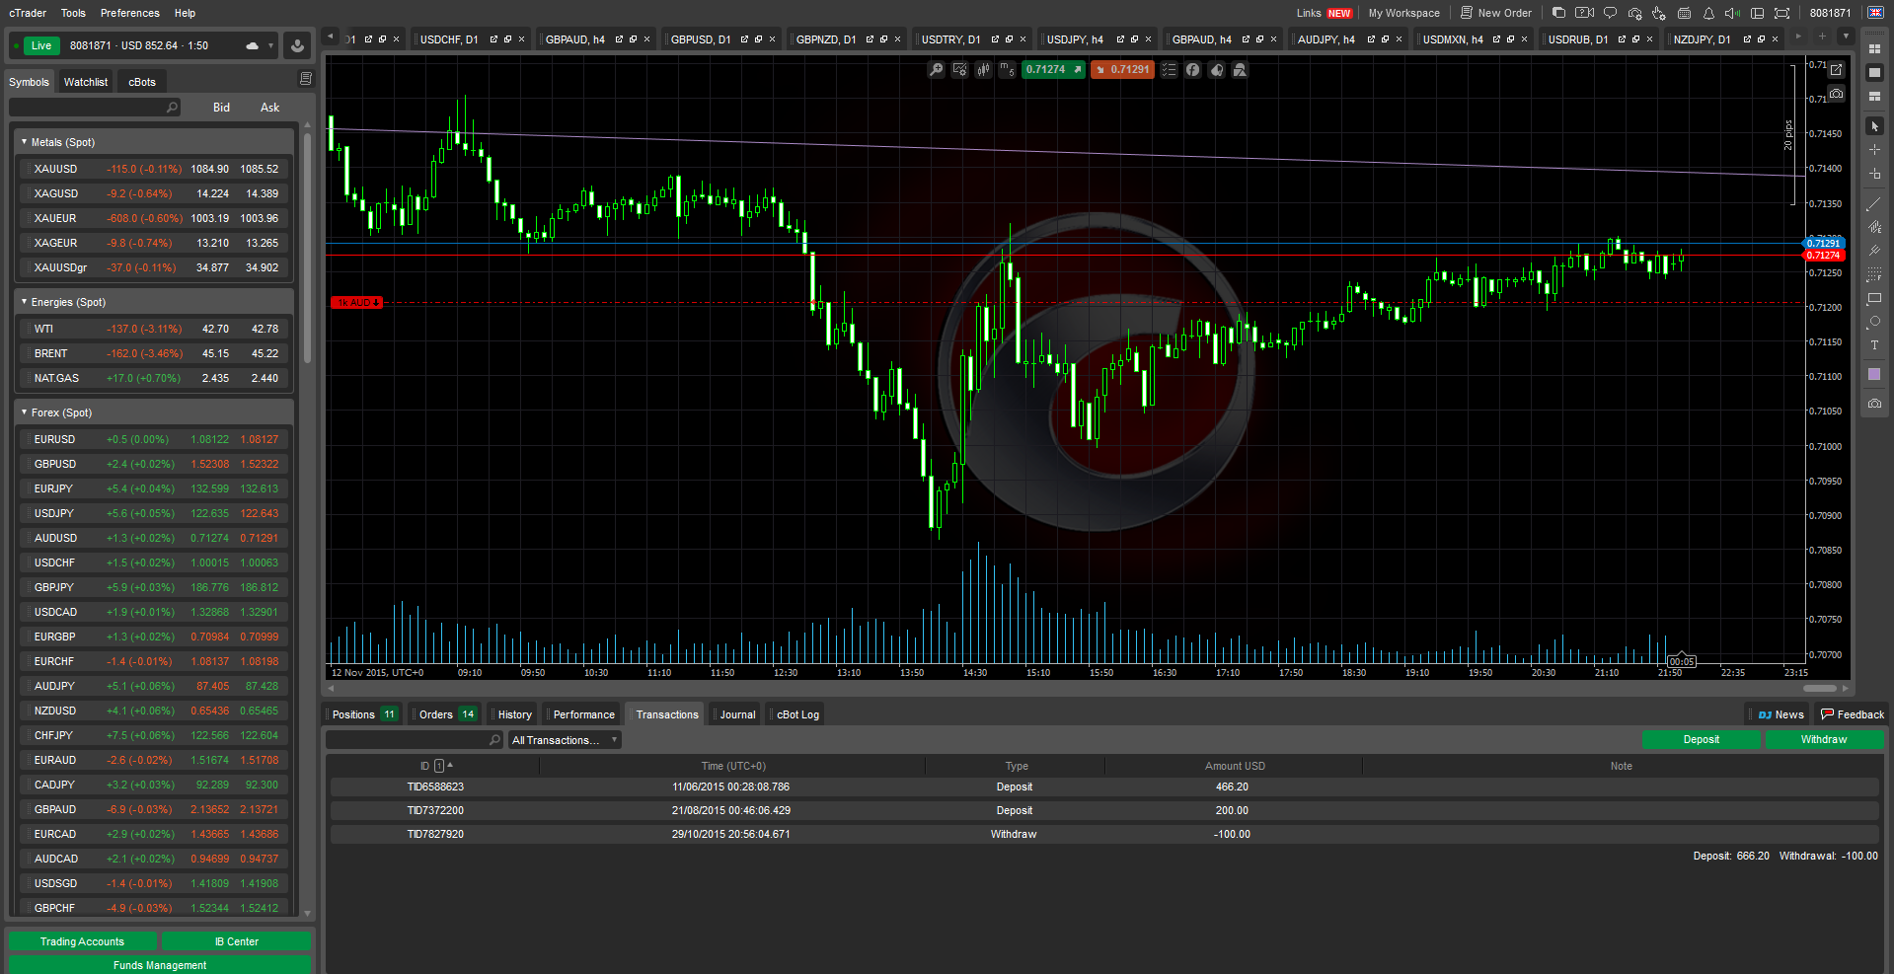This screenshot has width=1894, height=974.
Task: Click the orange 0.71291 buy price button
Action: coord(1122,70)
